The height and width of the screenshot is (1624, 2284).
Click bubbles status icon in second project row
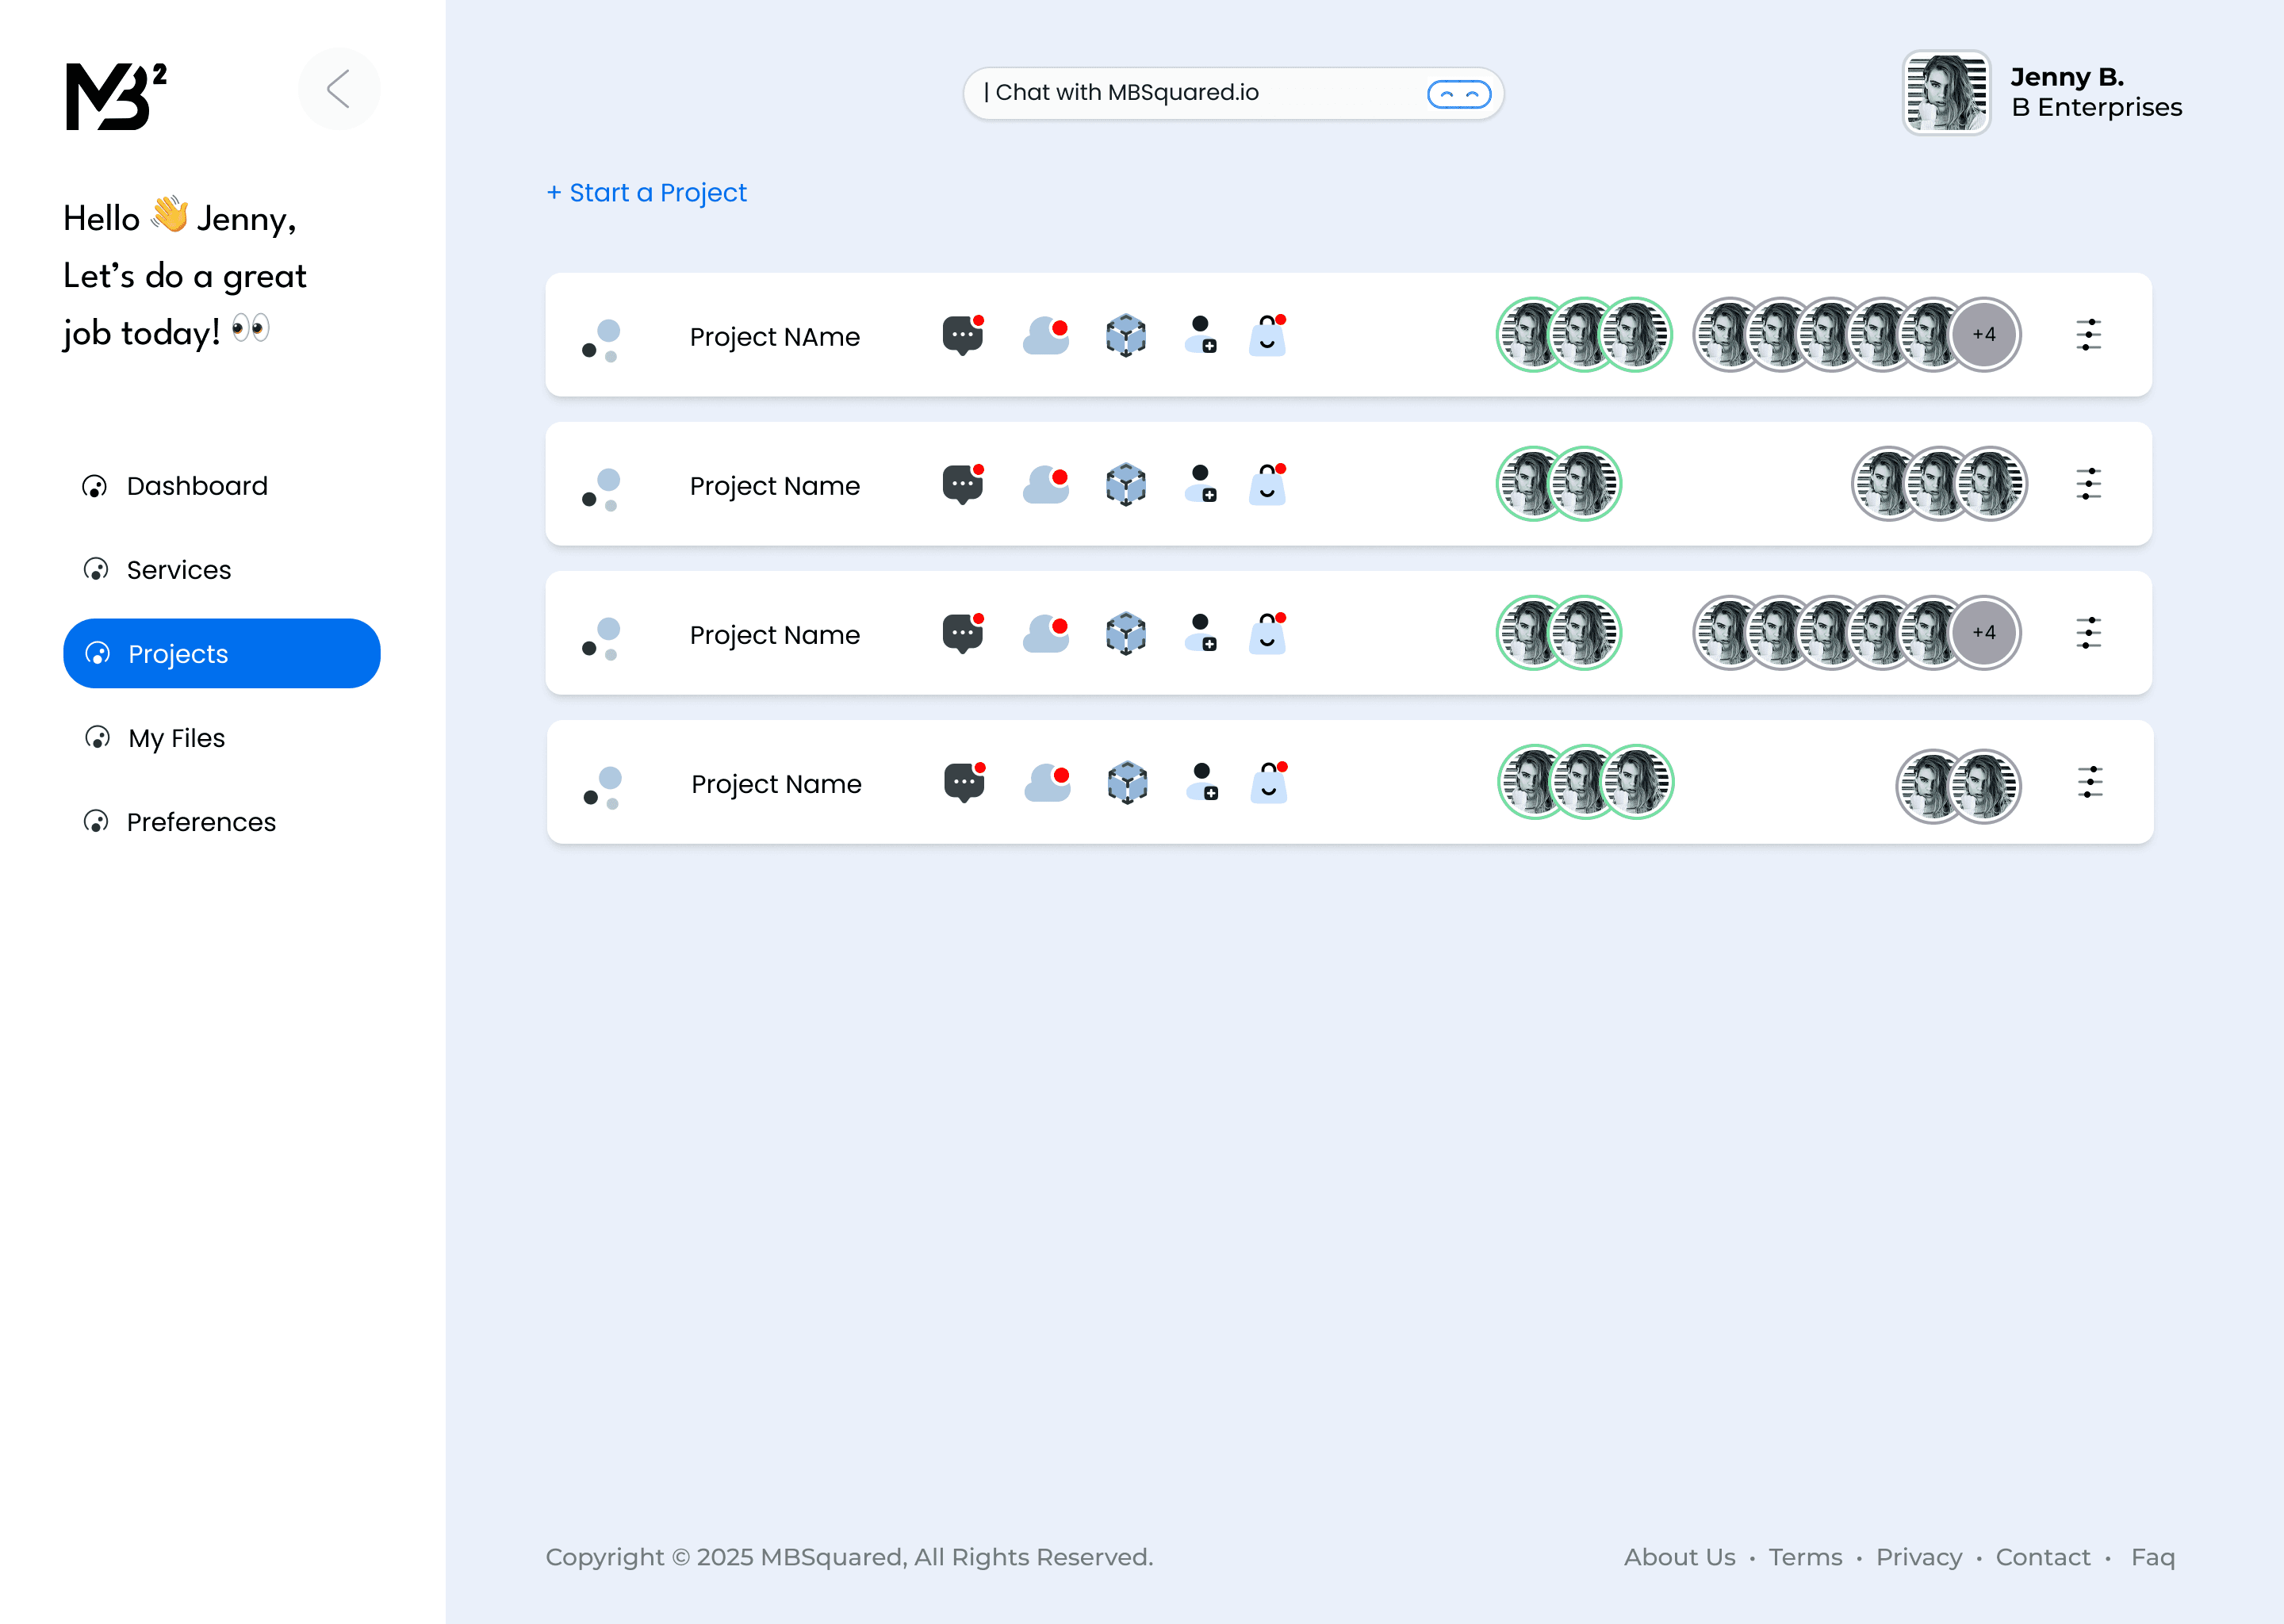click(602, 488)
